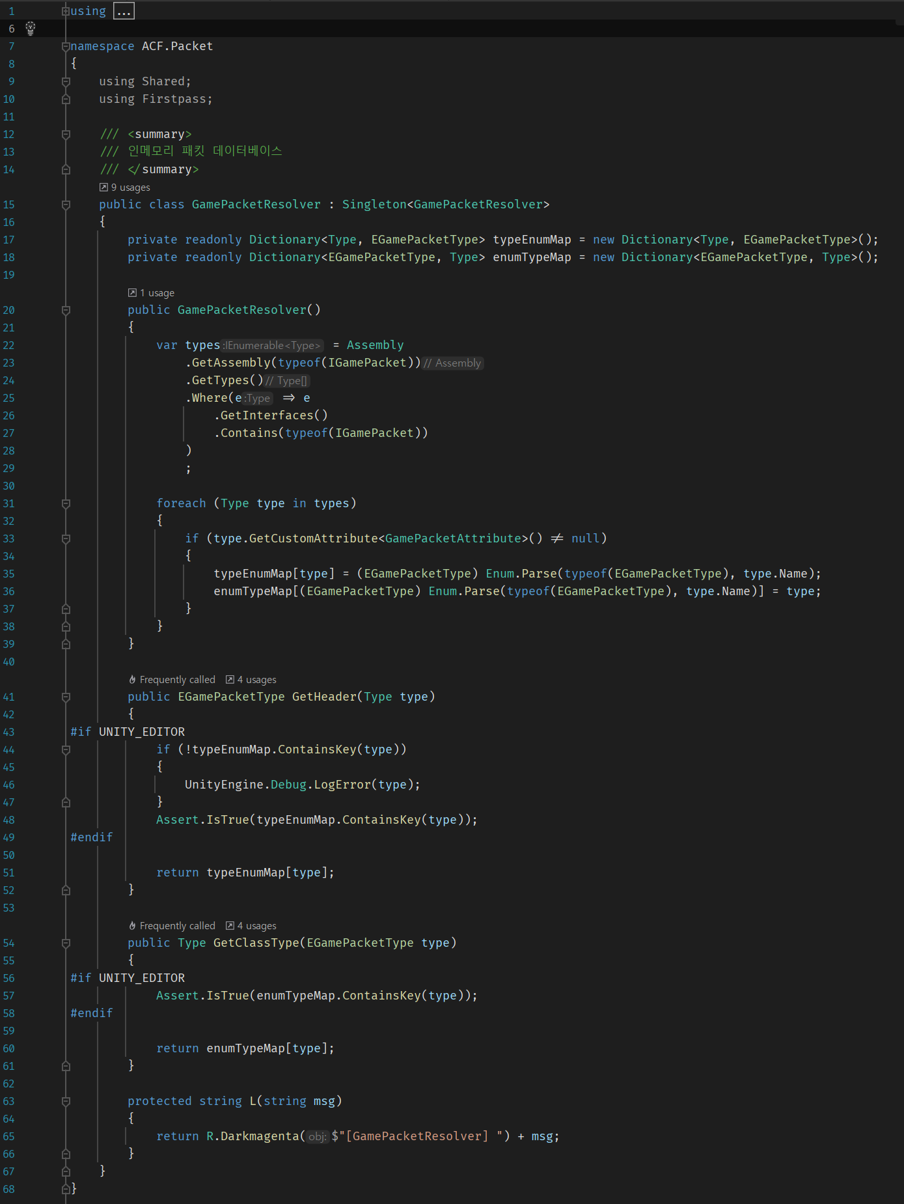Expand folded using region on line 1

pos(66,11)
